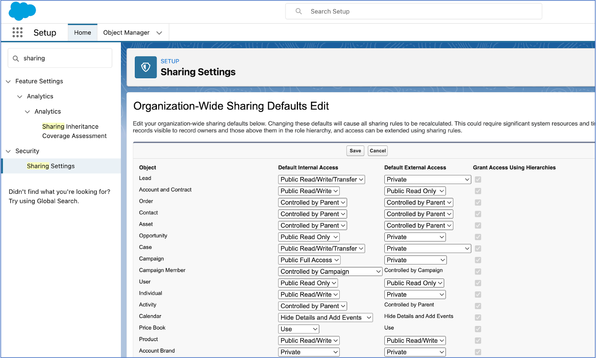The width and height of the screenshot is (596, 358).
Task: Toggle Grant Access Using Hierarchies checkbox for Lead
Action: [x=478, y=179]
